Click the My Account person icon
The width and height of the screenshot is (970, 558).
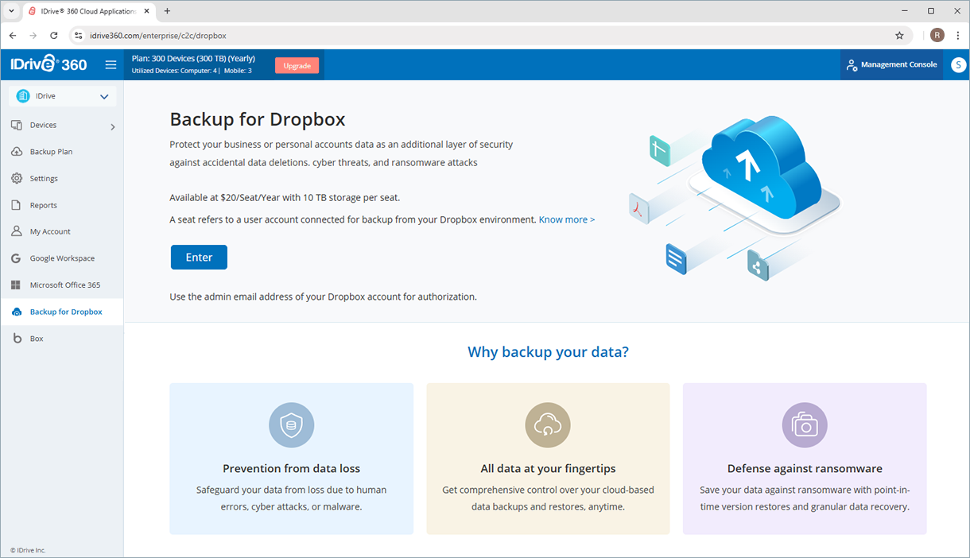point(17,231)
